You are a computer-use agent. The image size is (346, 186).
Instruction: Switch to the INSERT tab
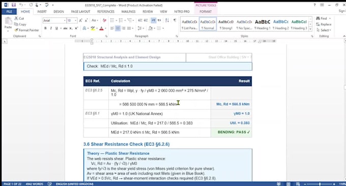pyautogui.click(x=42, y=12)
